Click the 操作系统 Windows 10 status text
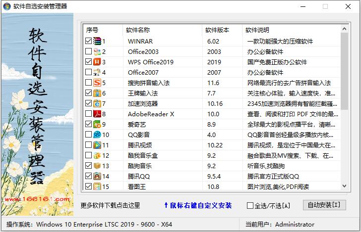 click(x=89, y=225)
